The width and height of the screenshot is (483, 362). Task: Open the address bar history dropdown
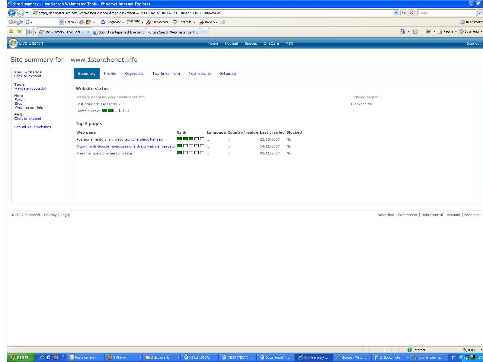[396, 13]
